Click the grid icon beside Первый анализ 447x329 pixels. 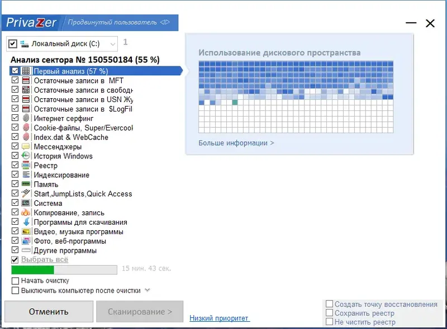coord(26,71)
